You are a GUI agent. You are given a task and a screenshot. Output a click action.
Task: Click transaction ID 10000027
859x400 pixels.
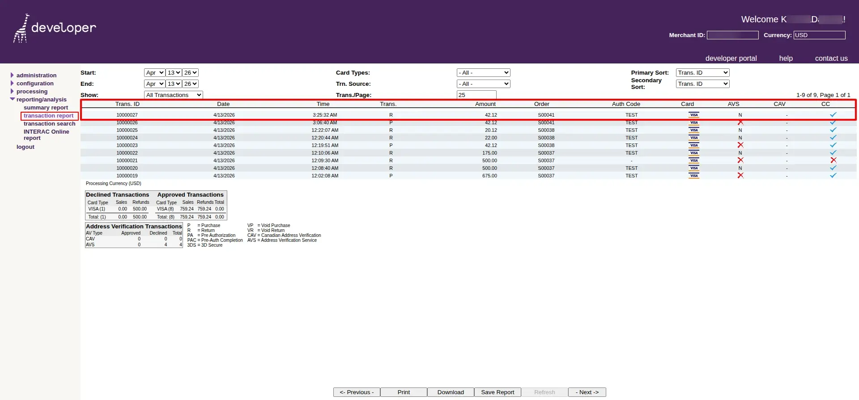[x=127, y=115]
